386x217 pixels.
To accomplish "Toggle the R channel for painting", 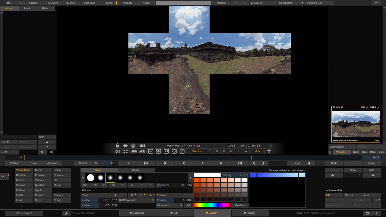I will (x=122, y=195).
